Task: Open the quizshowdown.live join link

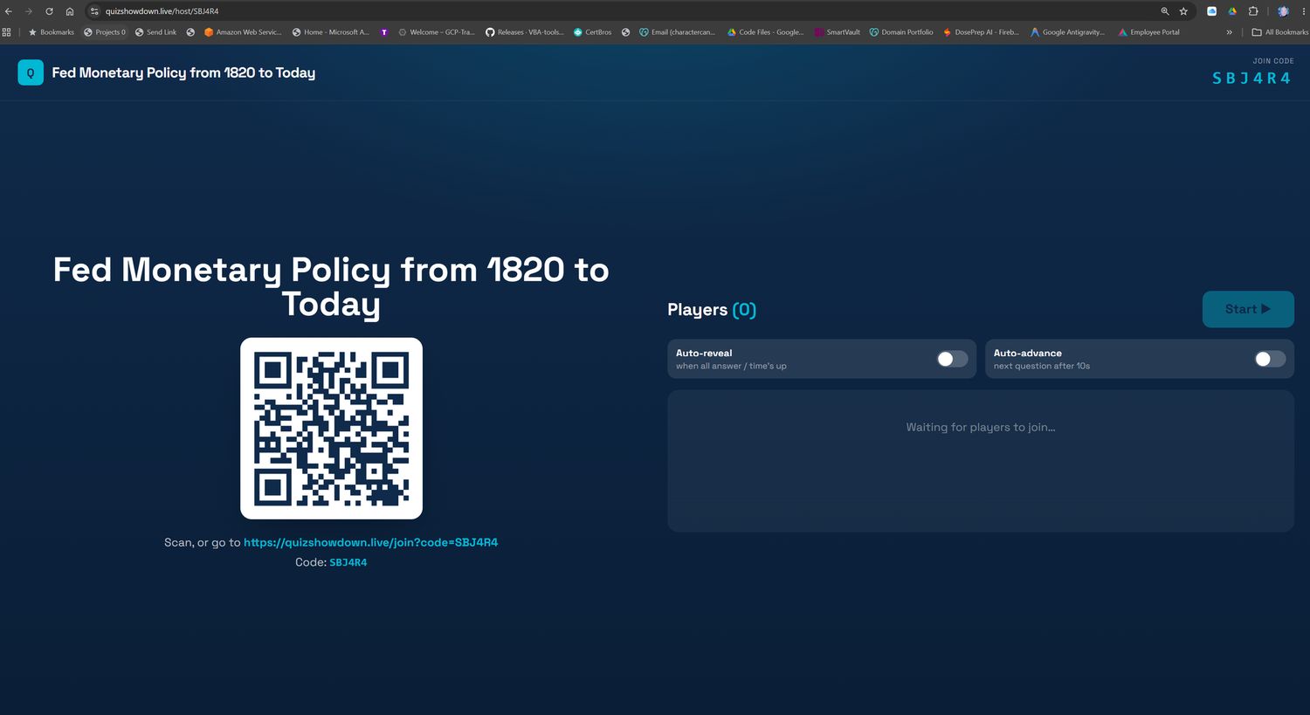Action: point(370,542)
